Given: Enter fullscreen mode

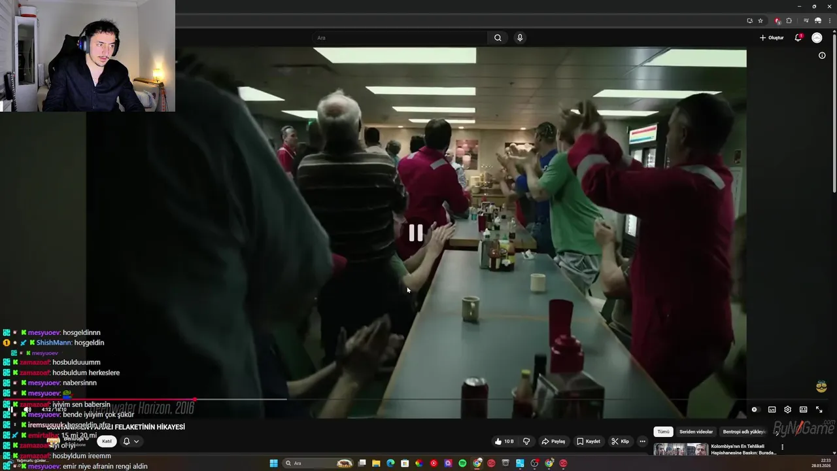Looking at the screenshot, I should pos(819,410).
